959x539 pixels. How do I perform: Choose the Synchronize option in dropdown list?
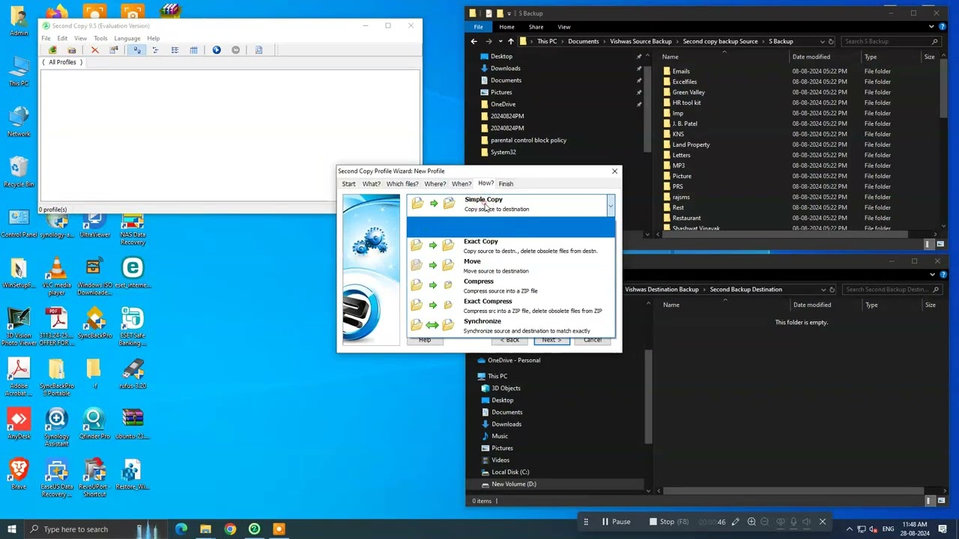(x=511, y=326)
